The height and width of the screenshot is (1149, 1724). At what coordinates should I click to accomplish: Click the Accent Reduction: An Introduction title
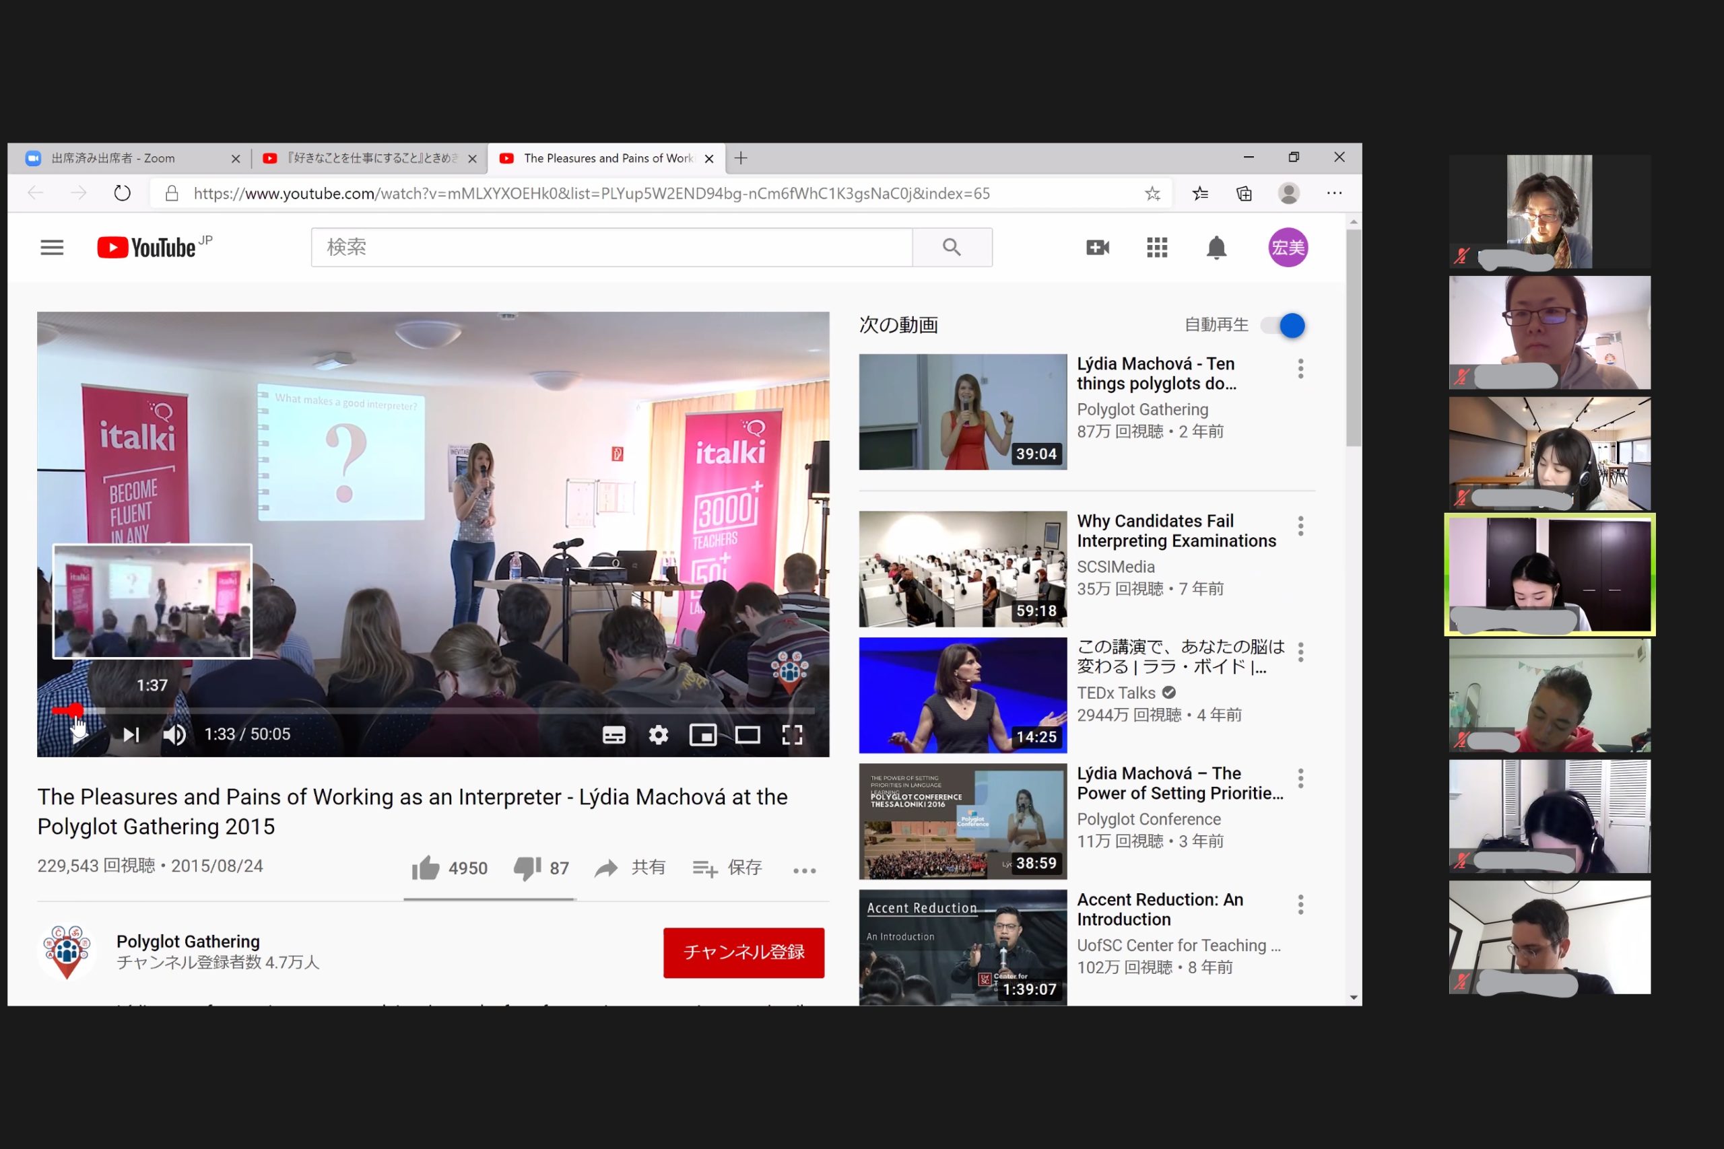(1160, 909)
